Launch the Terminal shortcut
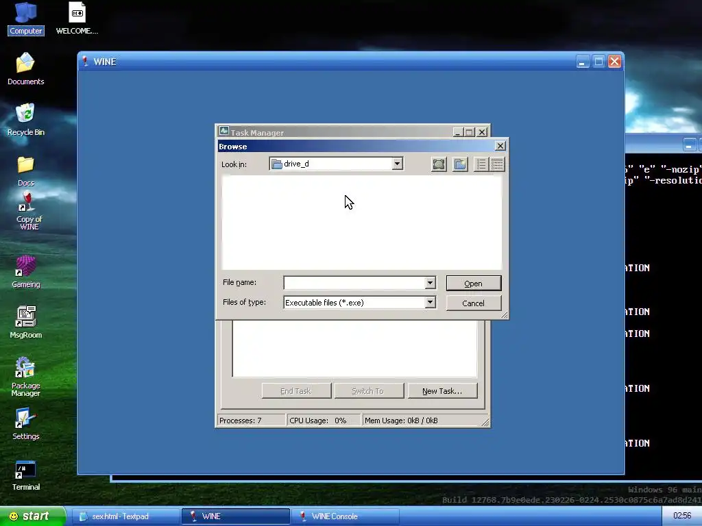 [x=25, y=475]
